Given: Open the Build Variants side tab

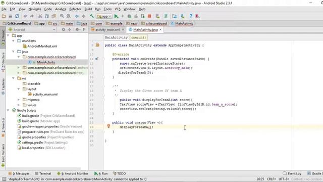Looking at the screenshot, I should pyautogui.click(x=3, y=155).
